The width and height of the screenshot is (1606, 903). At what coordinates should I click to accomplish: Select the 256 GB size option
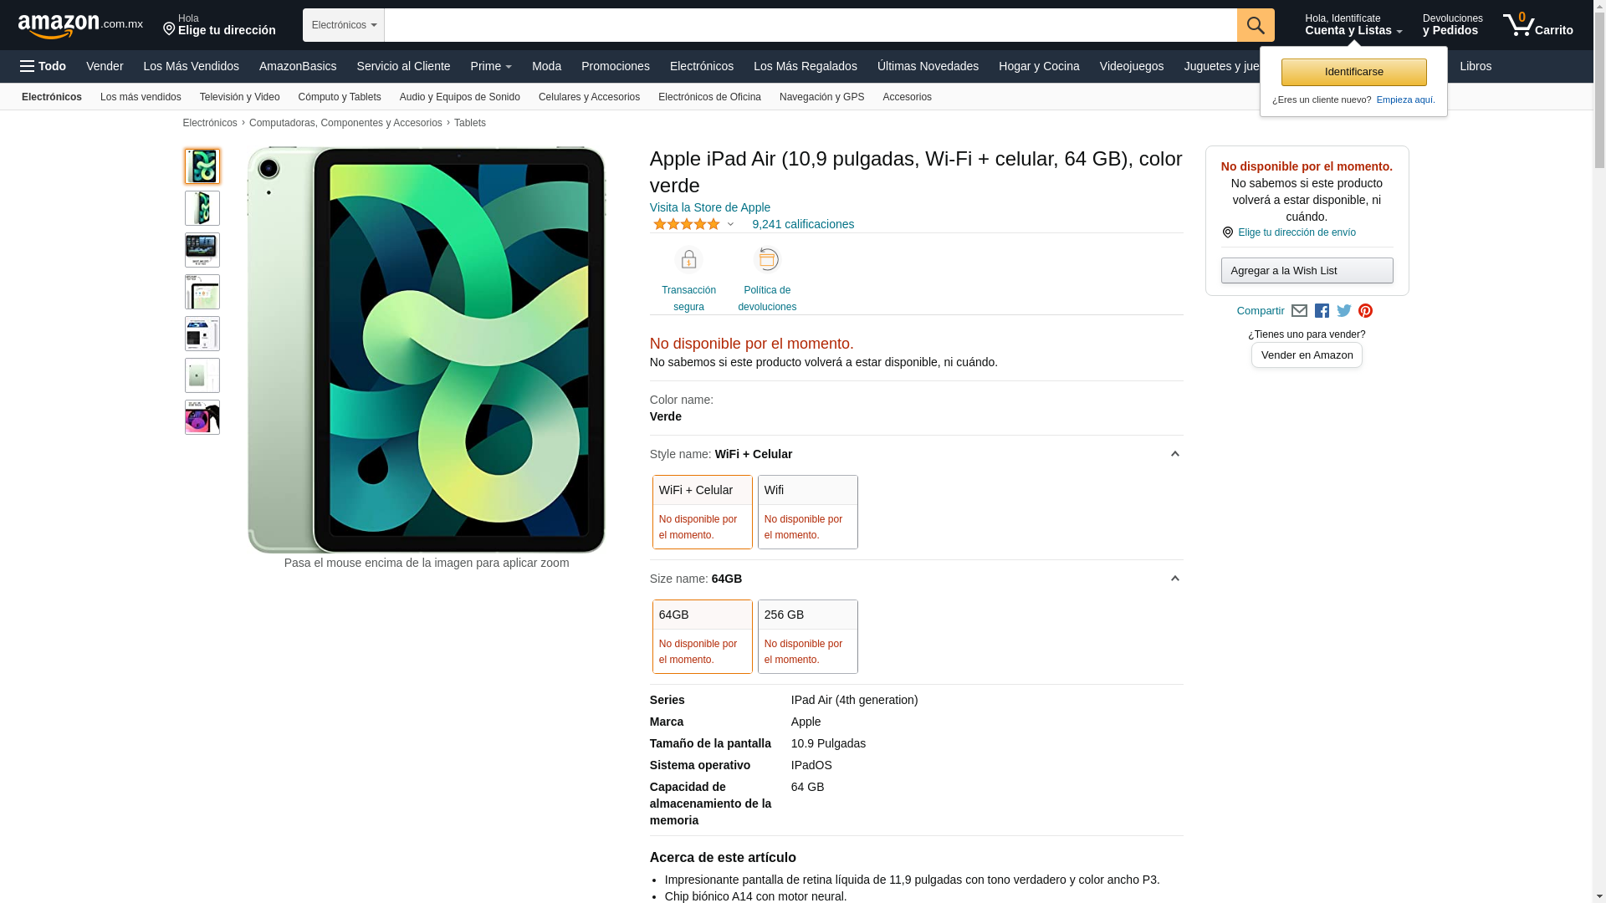[808, 636]
